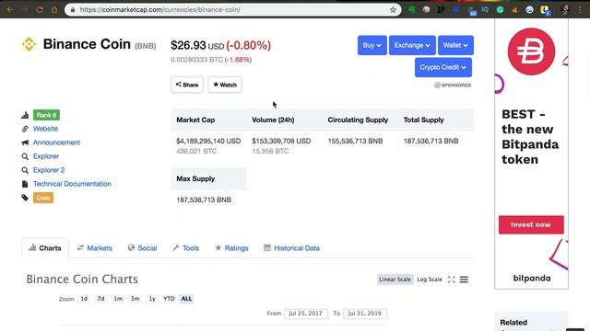Click the magnifier icon beside Explorer 2
The image size is (590, 331).
click(x=25, y=170)
